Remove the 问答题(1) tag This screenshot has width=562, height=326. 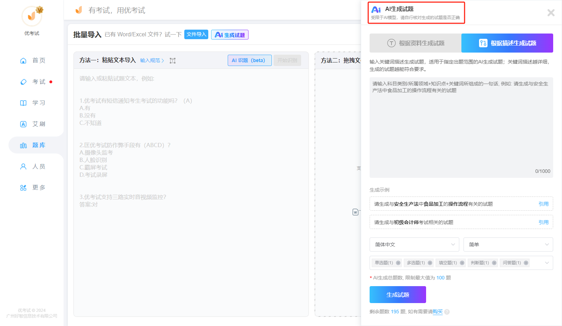pyautogui.click(x=526, y=263)
